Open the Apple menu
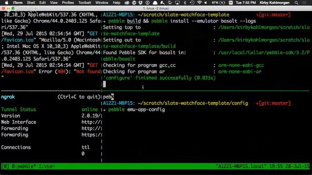 pos(6,2)
